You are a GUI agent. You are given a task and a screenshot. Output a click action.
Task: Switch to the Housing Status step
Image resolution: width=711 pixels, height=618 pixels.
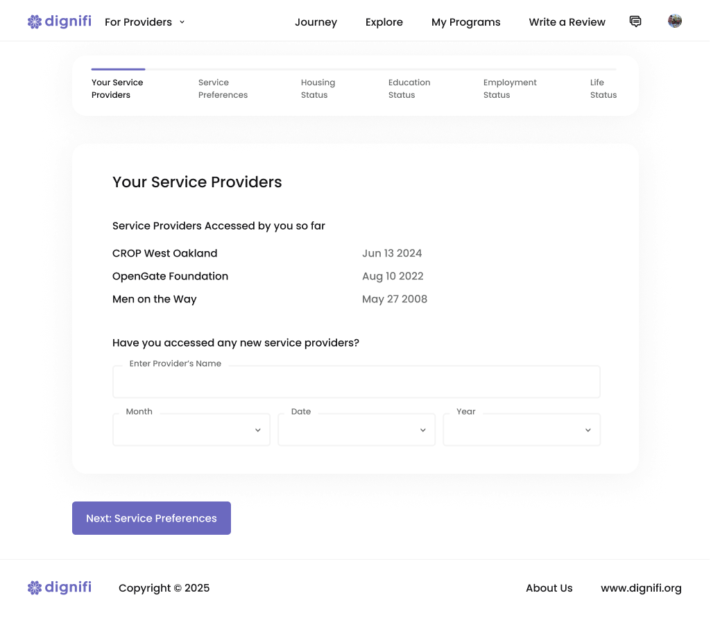pyautogui.click(x=318, y=88)
